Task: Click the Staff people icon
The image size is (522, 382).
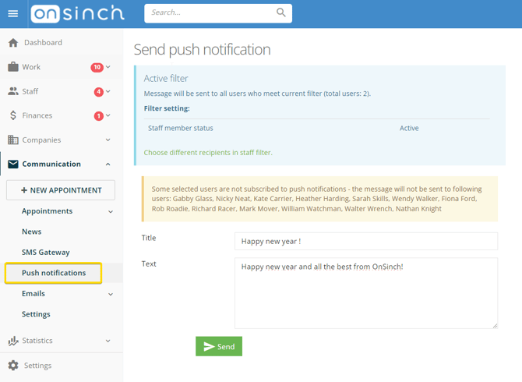Action: (x=13, y=91)
